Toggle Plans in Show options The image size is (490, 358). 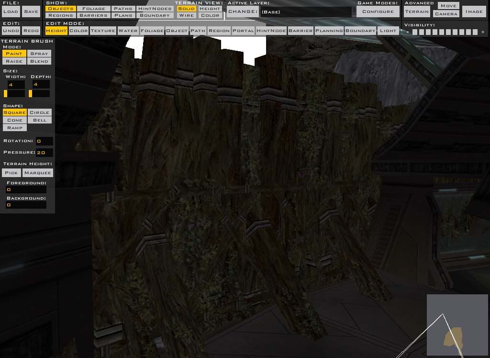tap(123, 15)
